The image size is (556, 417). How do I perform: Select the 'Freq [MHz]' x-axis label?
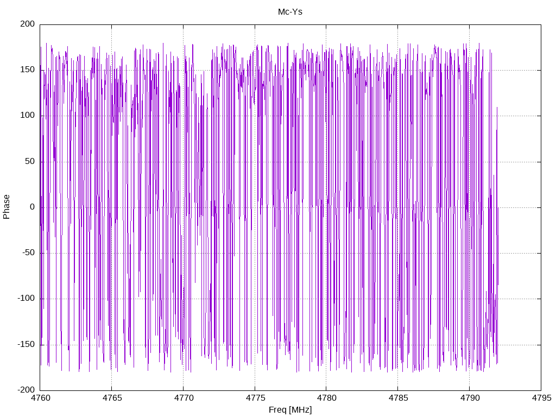tap(290, 409)
